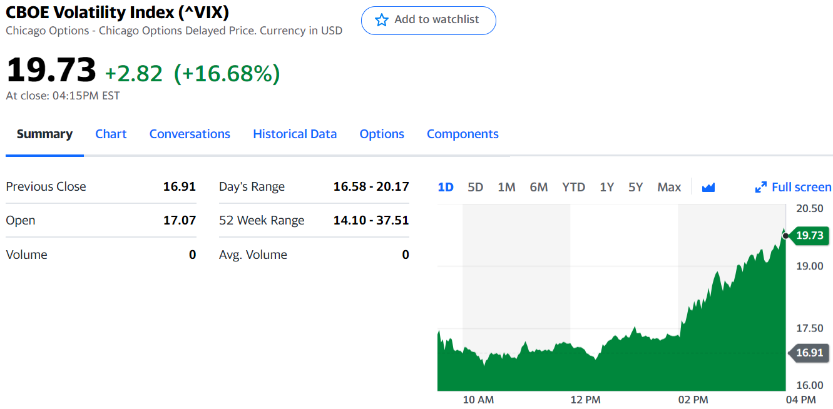Switch to the Components tab
Screen dimensions: 833x409
pyautogui.click(x=462, y=134)
